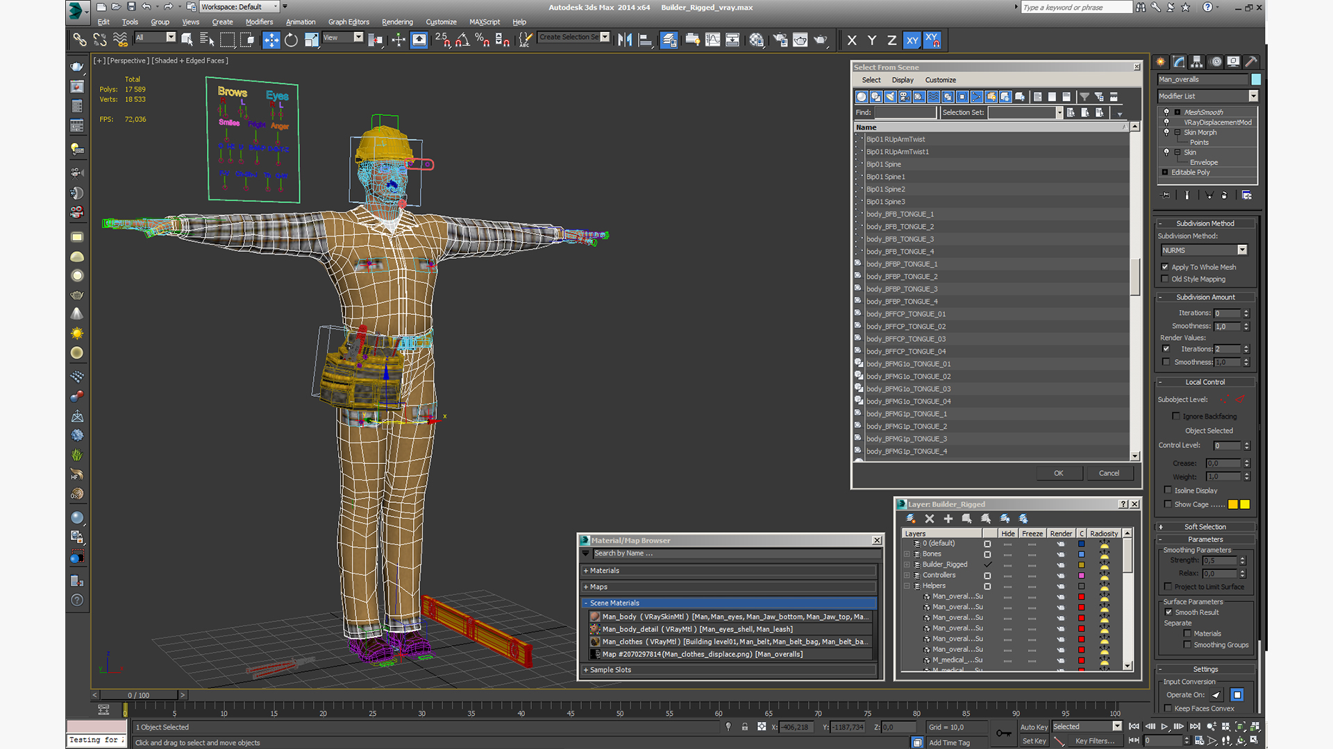The image size is (1333, 749).
Task: Click the Select and Link icon
Action: (80, 40)
